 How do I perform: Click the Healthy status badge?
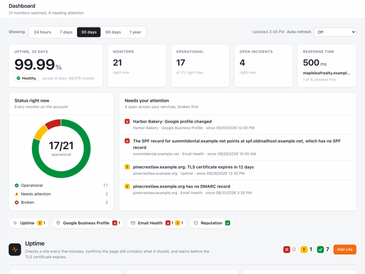[27, 78]
